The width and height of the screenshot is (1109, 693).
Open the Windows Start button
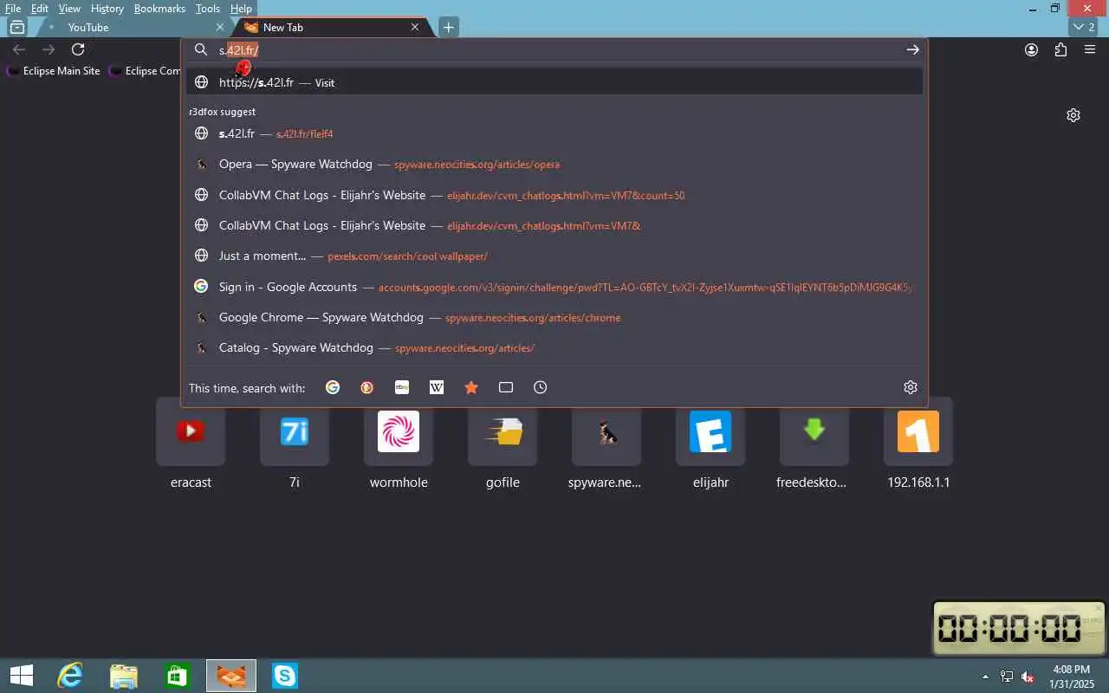coord(22,675)
